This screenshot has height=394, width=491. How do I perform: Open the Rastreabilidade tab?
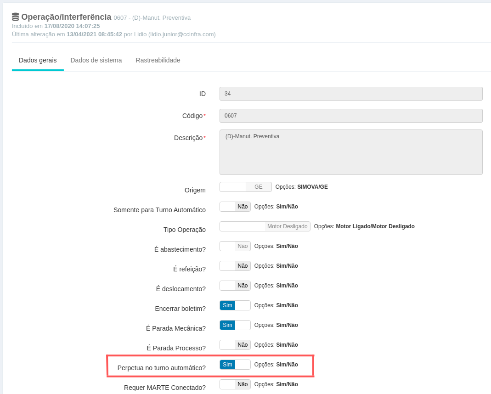(x=158, y=60)
